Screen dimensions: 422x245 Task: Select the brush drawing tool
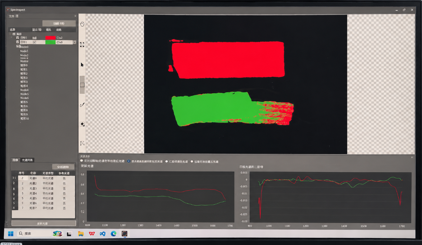(82, 105)
